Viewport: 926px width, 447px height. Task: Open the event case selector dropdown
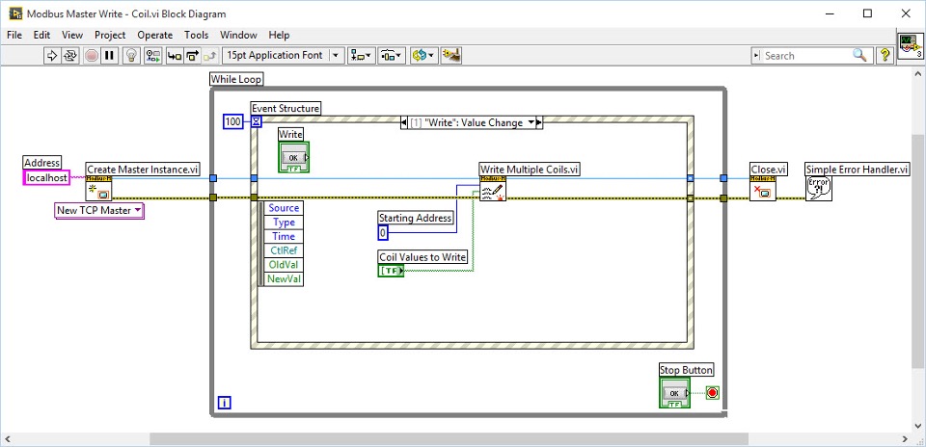pyautogui.click(x=530, y=122)
